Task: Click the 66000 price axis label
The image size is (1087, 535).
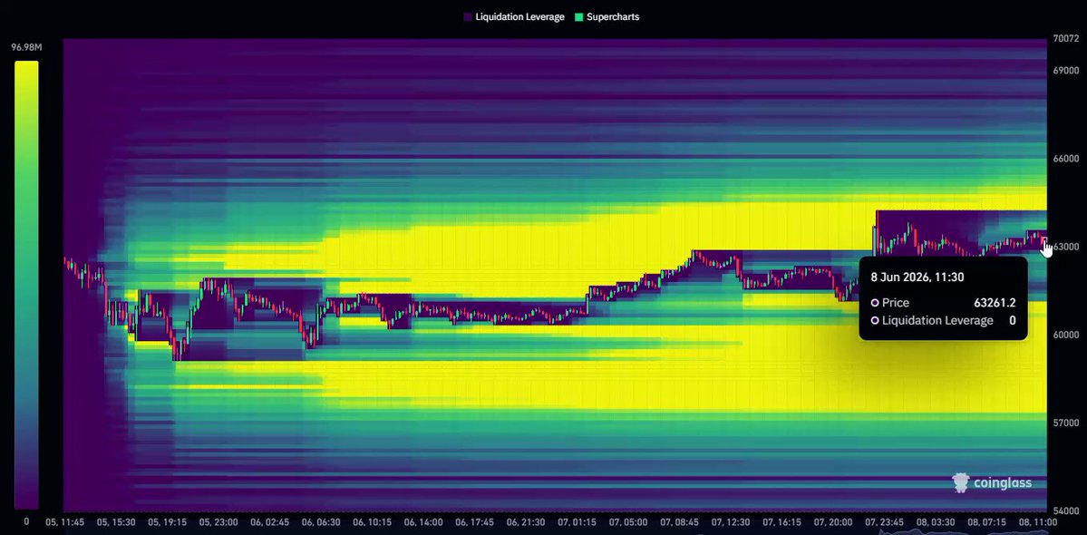Action: (1065, 159)
